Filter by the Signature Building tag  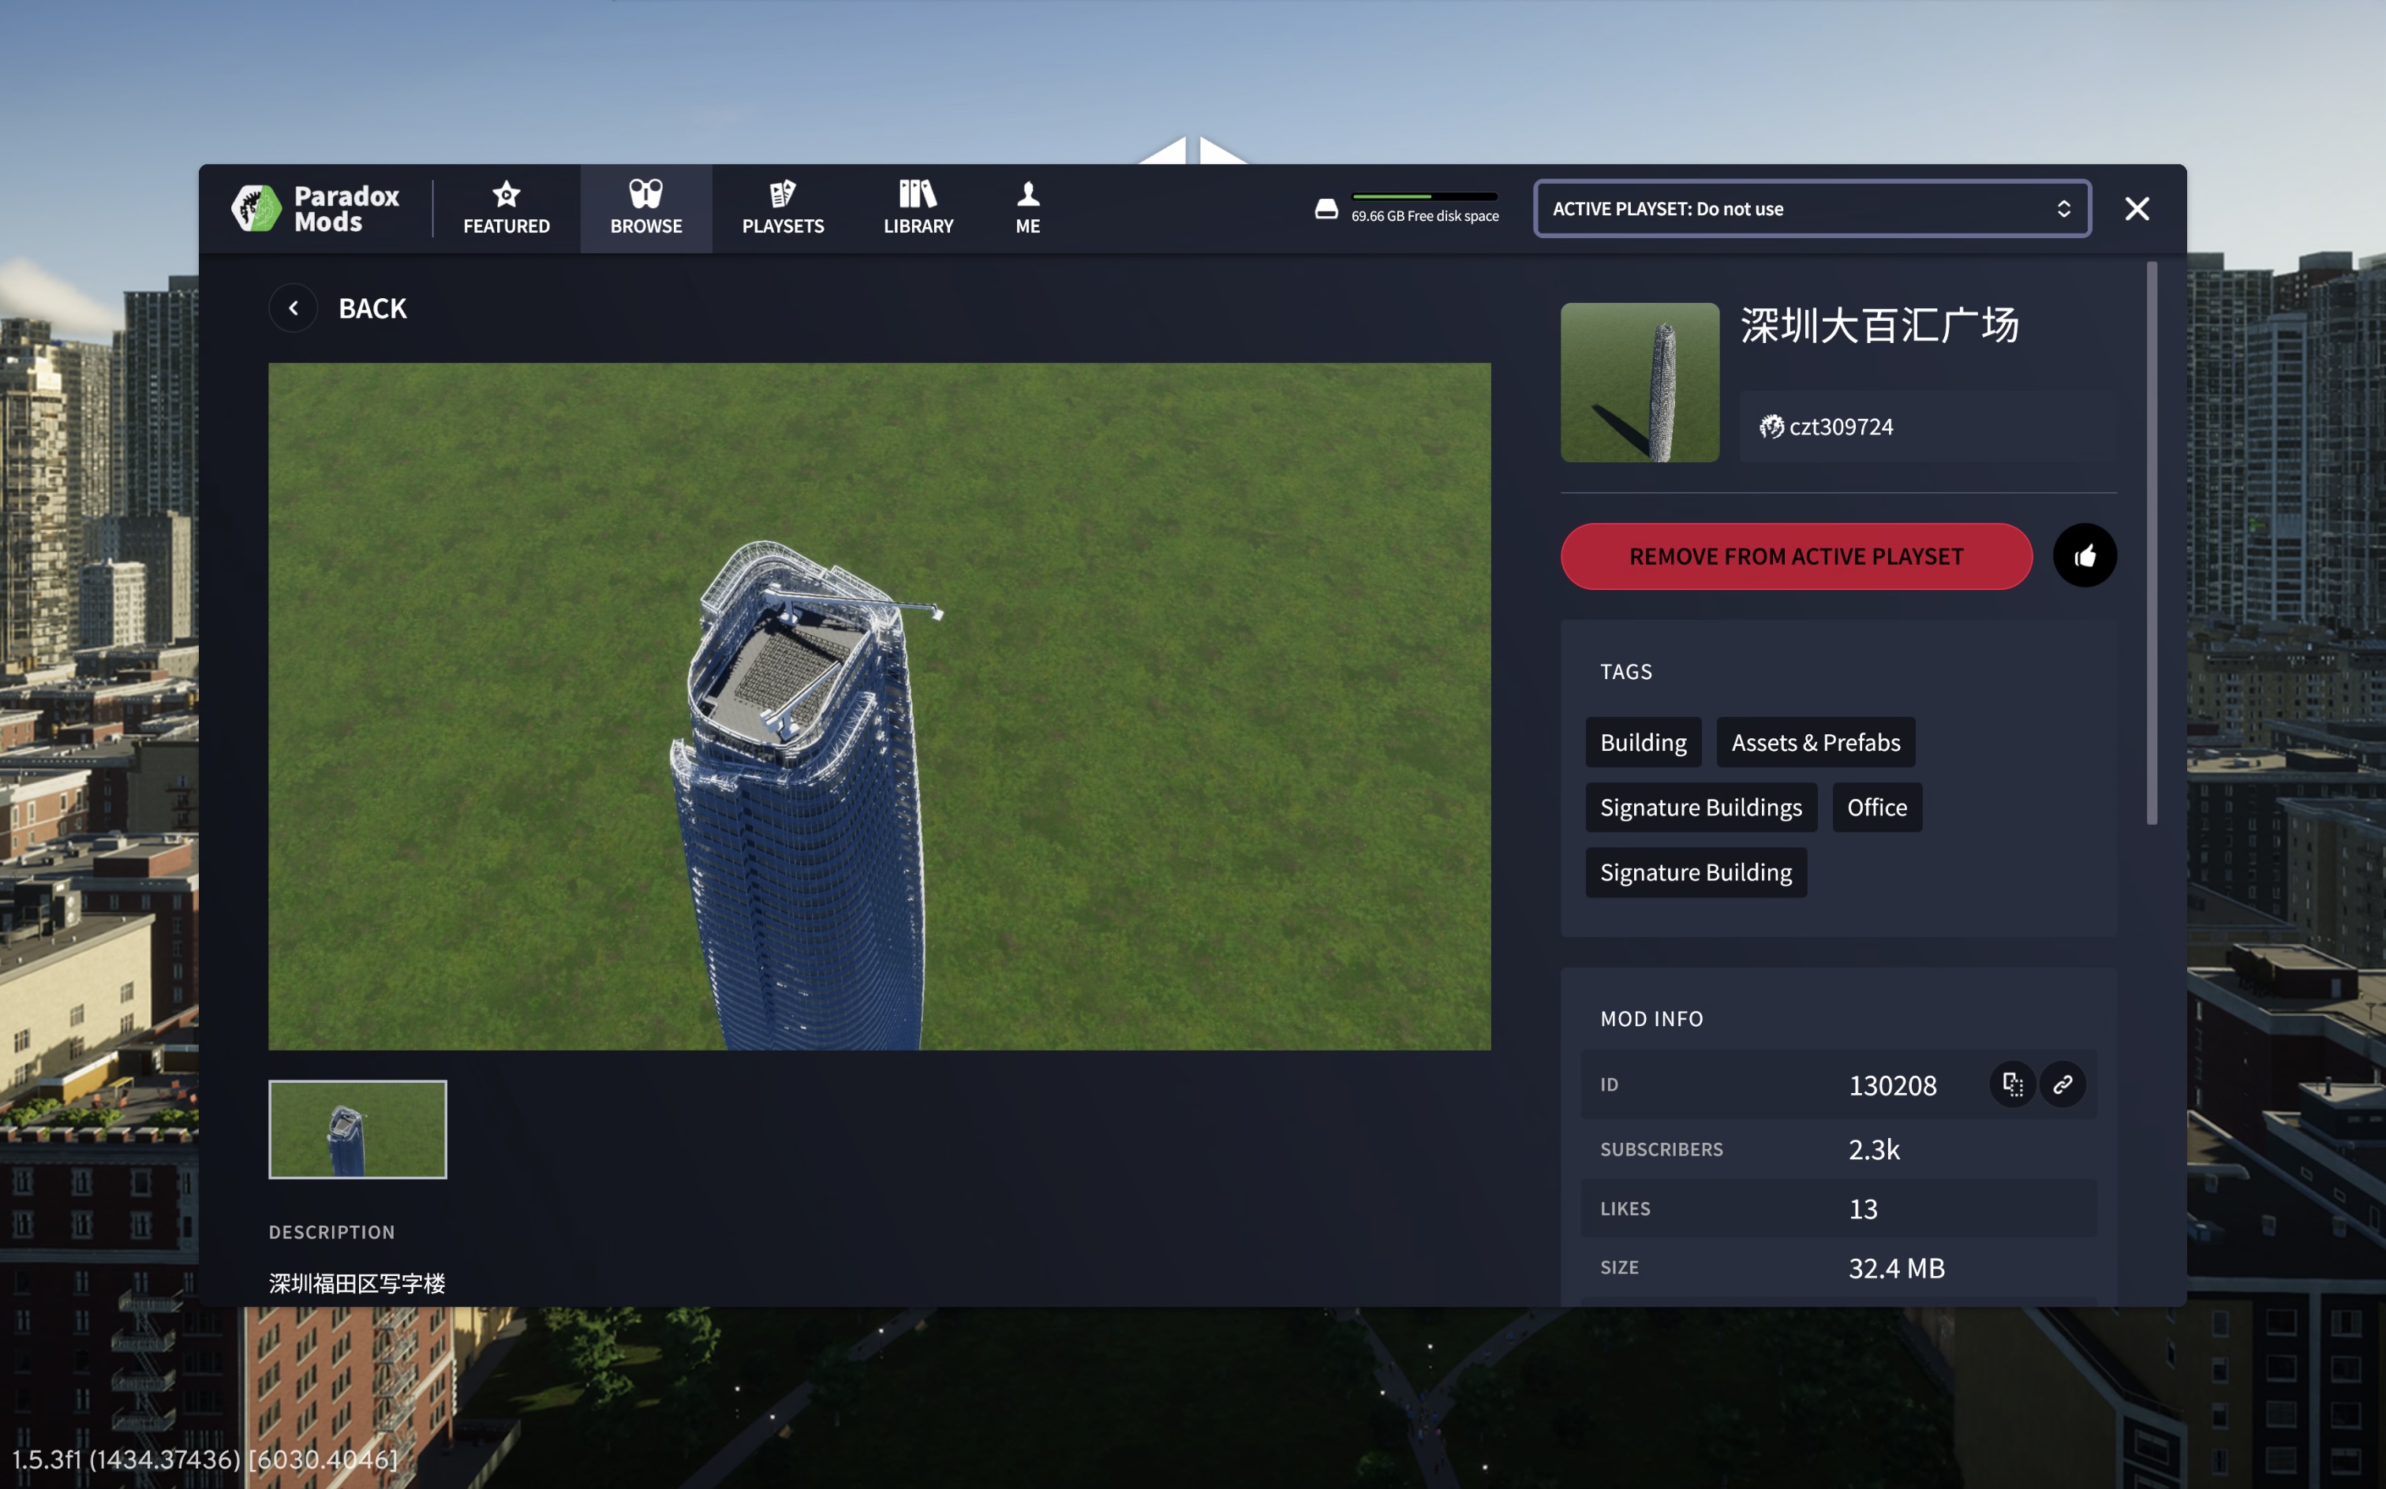(x=1696, y=872)
